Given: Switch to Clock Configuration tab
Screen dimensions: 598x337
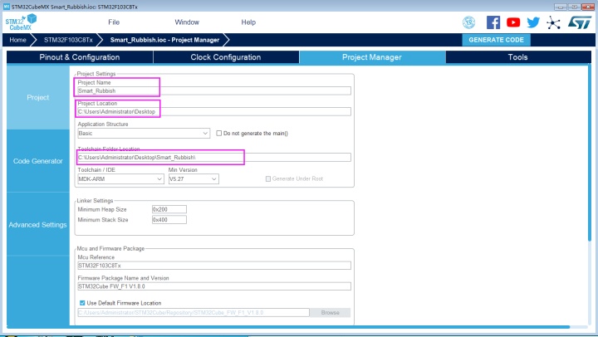Looking at the screenshot, I should coord(226,57).
